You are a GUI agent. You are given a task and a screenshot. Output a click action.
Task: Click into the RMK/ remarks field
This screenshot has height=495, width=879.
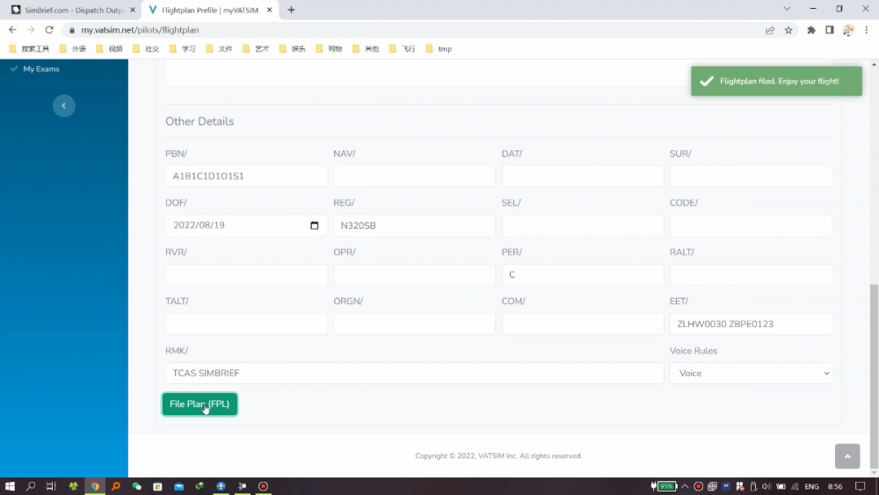coord(414,373)
